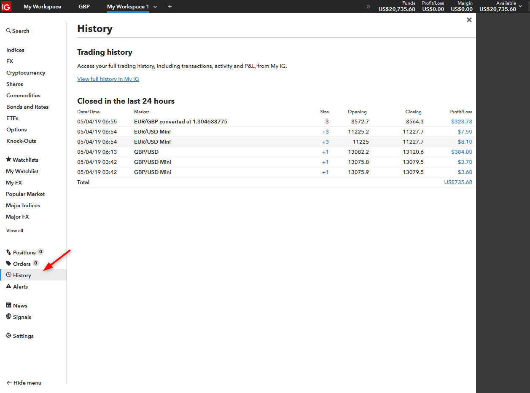Open View full history in My IG

point(108,79)
